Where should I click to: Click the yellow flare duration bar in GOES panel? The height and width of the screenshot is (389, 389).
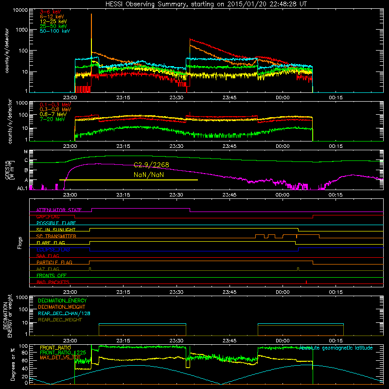tap(128, 180)
